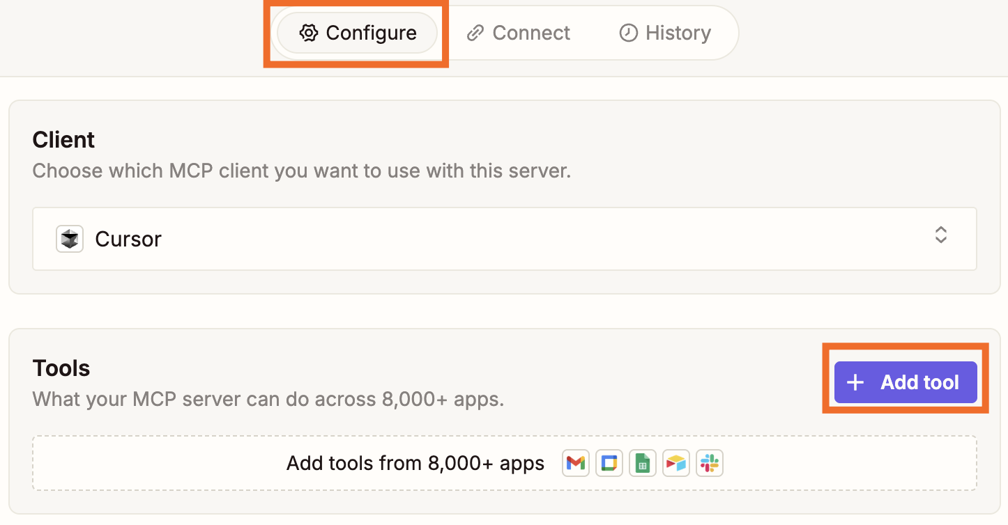Click the Add tool button

(905, 382)
